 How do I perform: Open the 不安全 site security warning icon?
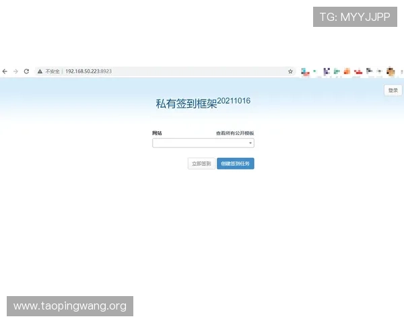(40, 71)
